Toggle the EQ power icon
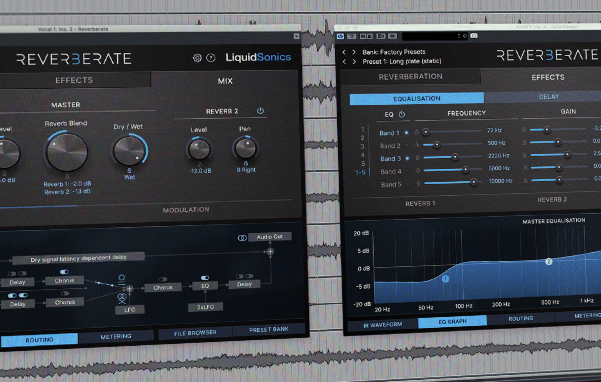 coord(402,114)
